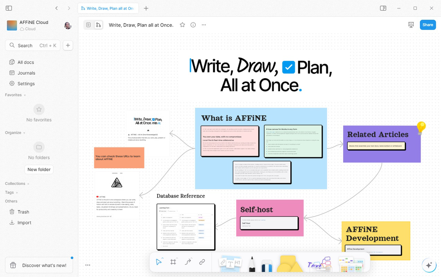Screen dimensions: 441x277
Task: Open the AI assistant sparkle button
Action: point(429,265)
